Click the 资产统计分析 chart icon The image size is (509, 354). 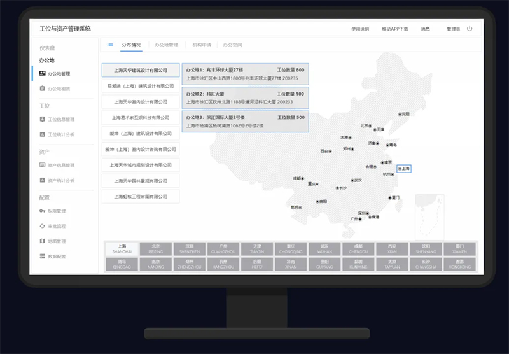(42, 180)
